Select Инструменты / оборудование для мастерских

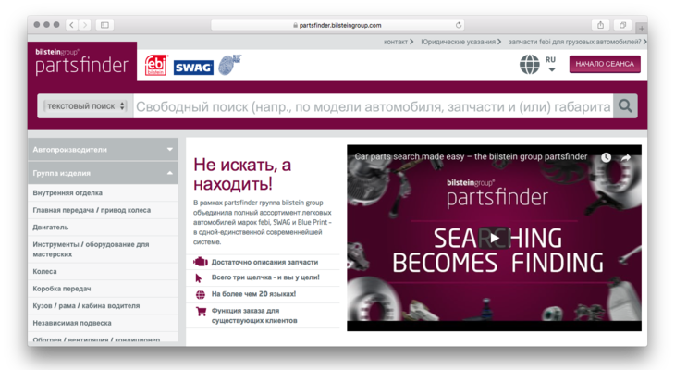click(103, 250)
